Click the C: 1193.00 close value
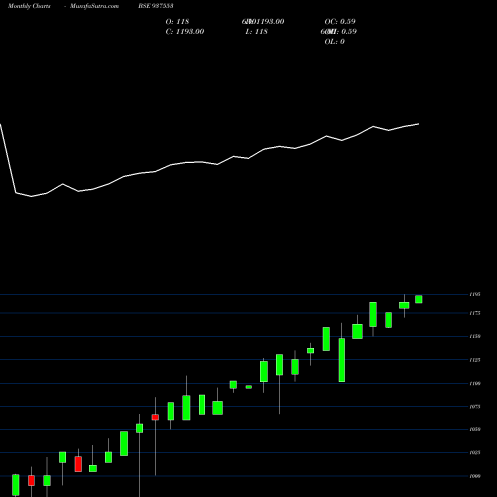The width and height of the screenshot is (497, 497). tap(185, 31)
